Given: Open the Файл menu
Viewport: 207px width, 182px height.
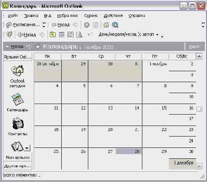Looking at the screenshot, I should (x=13, y=16).
